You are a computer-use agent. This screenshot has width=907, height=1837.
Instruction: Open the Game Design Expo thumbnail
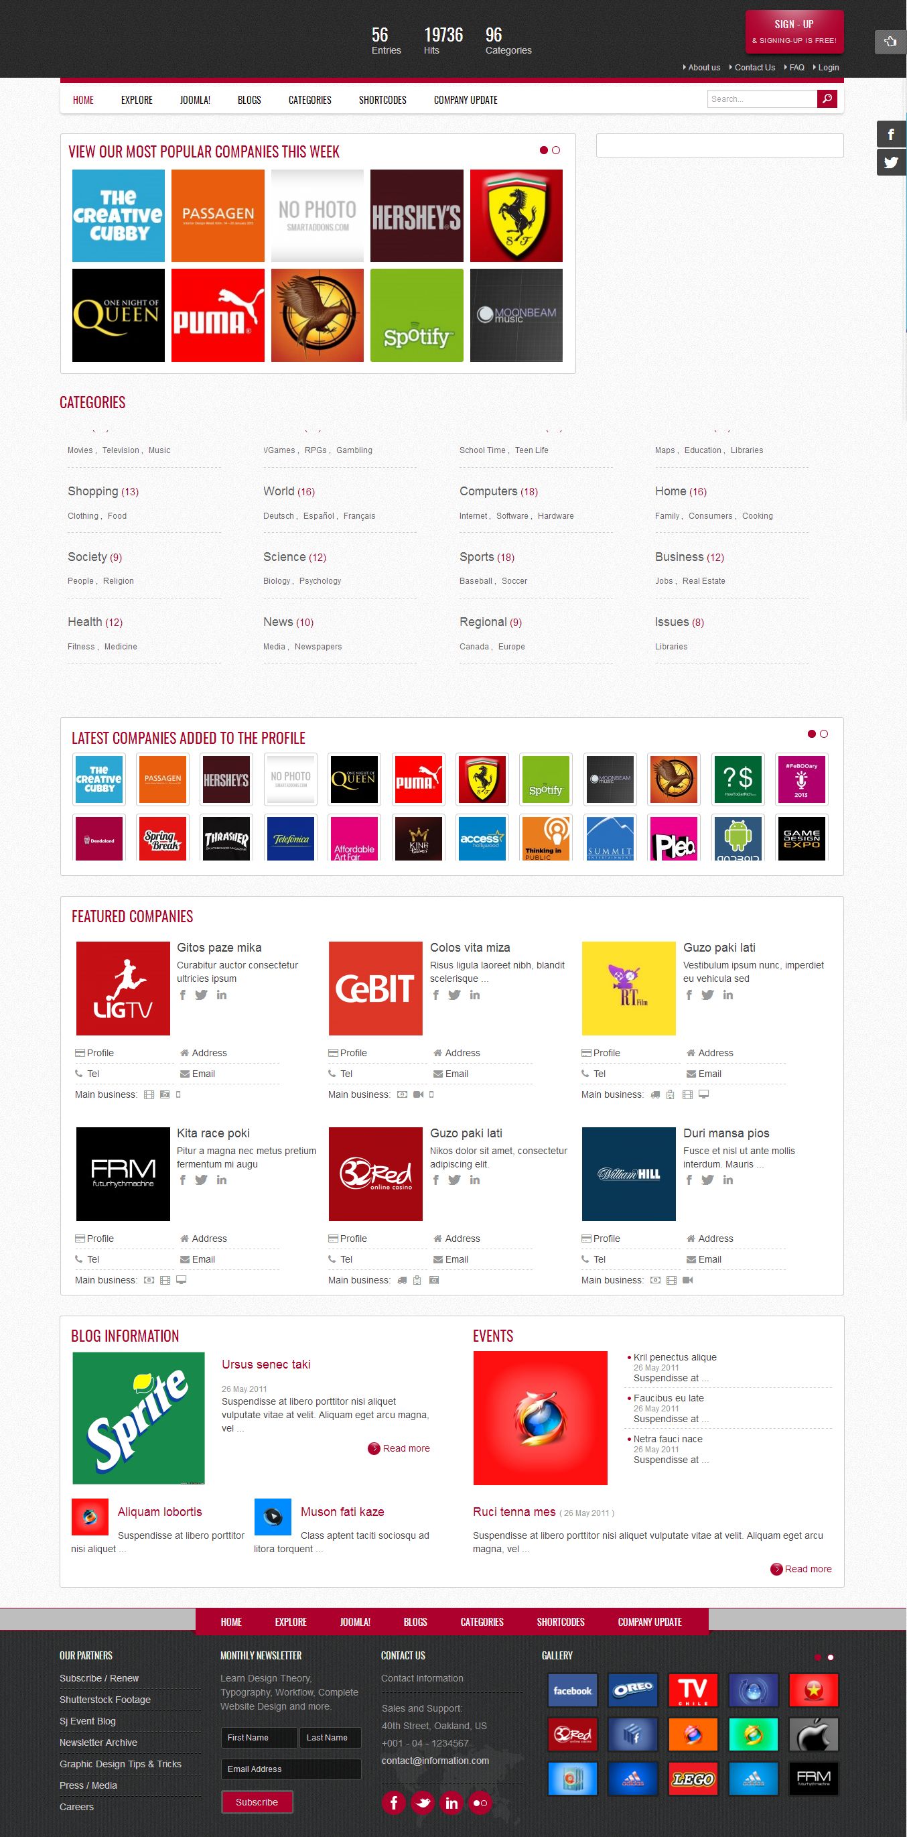pyautogui.click(x=801, y=838)
